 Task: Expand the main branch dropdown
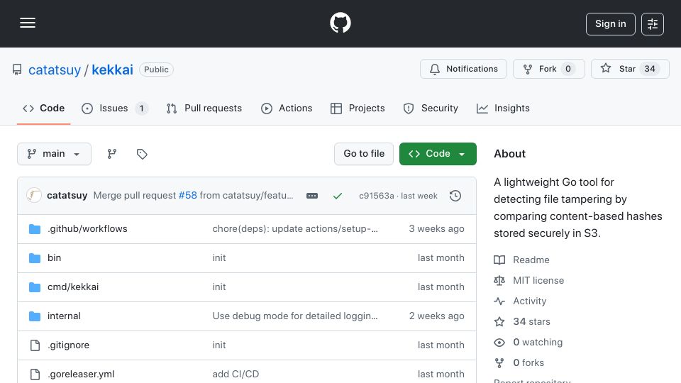click(55, 154)
